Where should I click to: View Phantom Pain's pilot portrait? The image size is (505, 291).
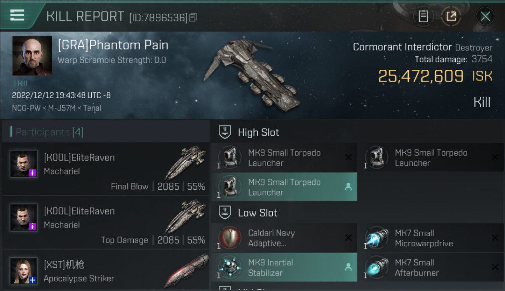[32, 56]
